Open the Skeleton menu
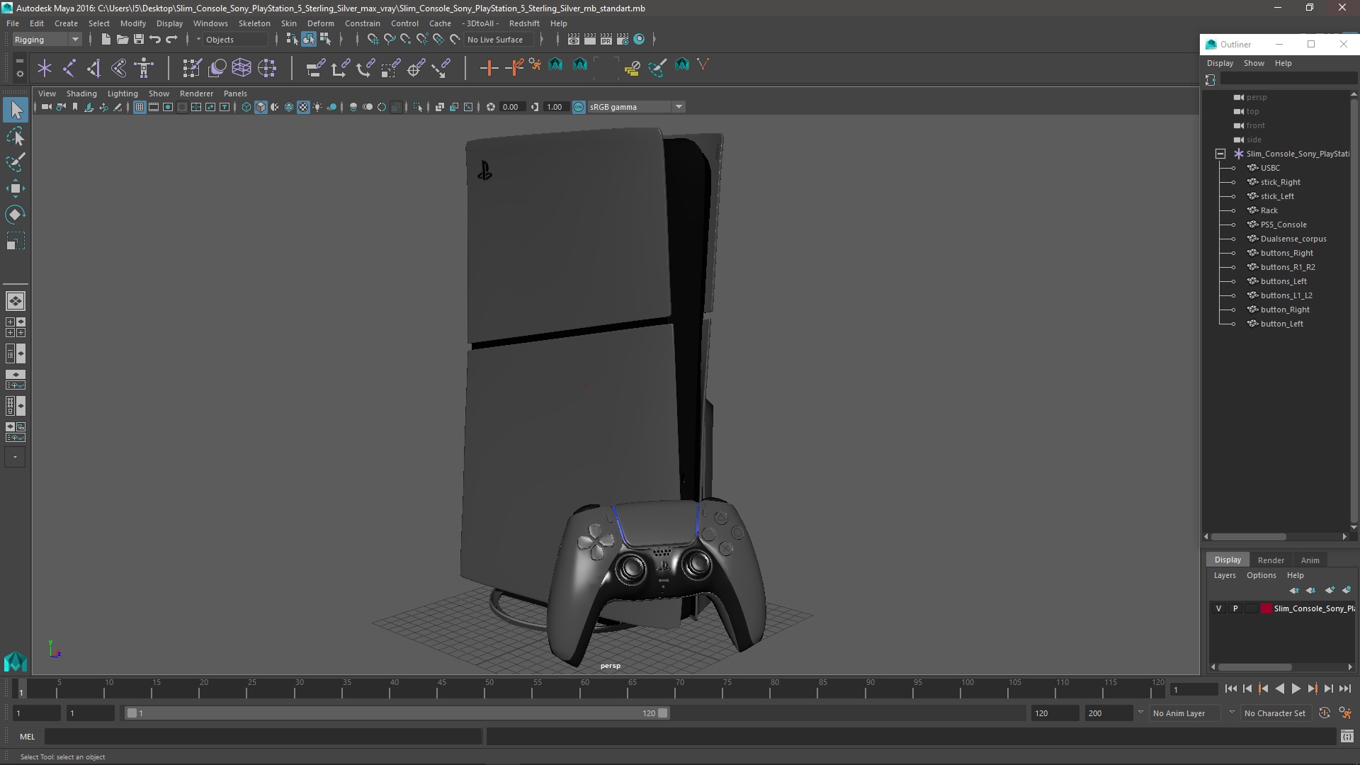Viewport: 1360px width, 765px height. click(254, 23)
